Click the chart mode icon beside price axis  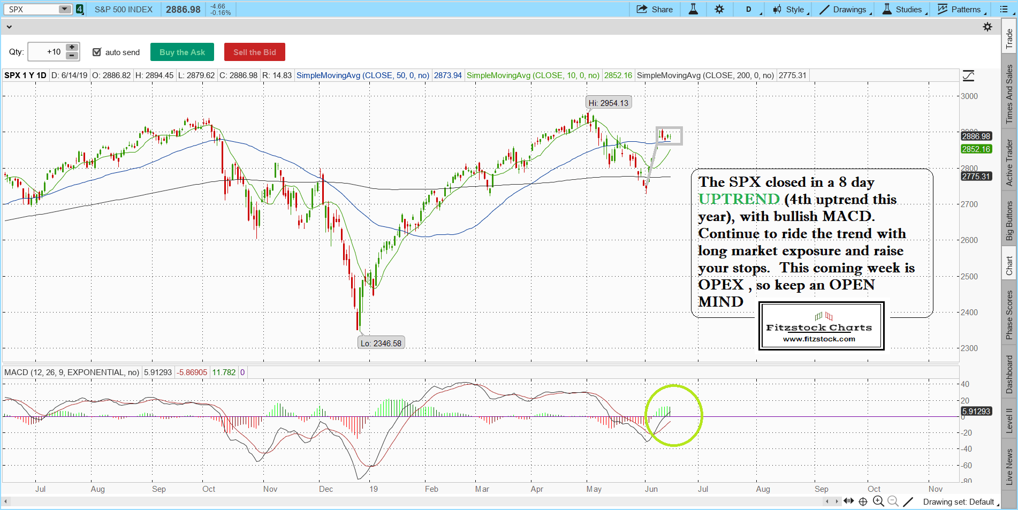point(968,76)
